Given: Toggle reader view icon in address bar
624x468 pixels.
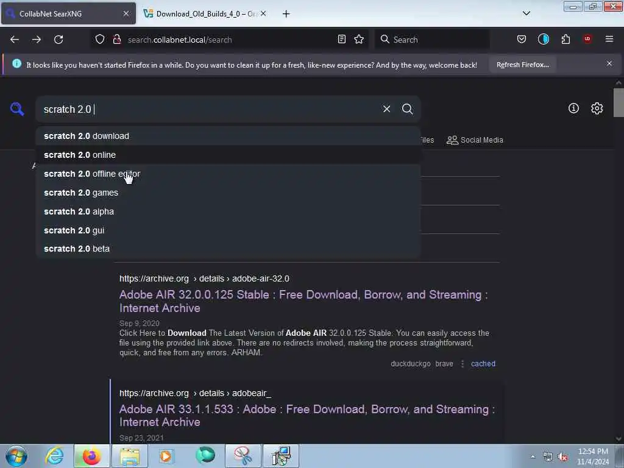Looking at the screenshot, I should 341,40.
